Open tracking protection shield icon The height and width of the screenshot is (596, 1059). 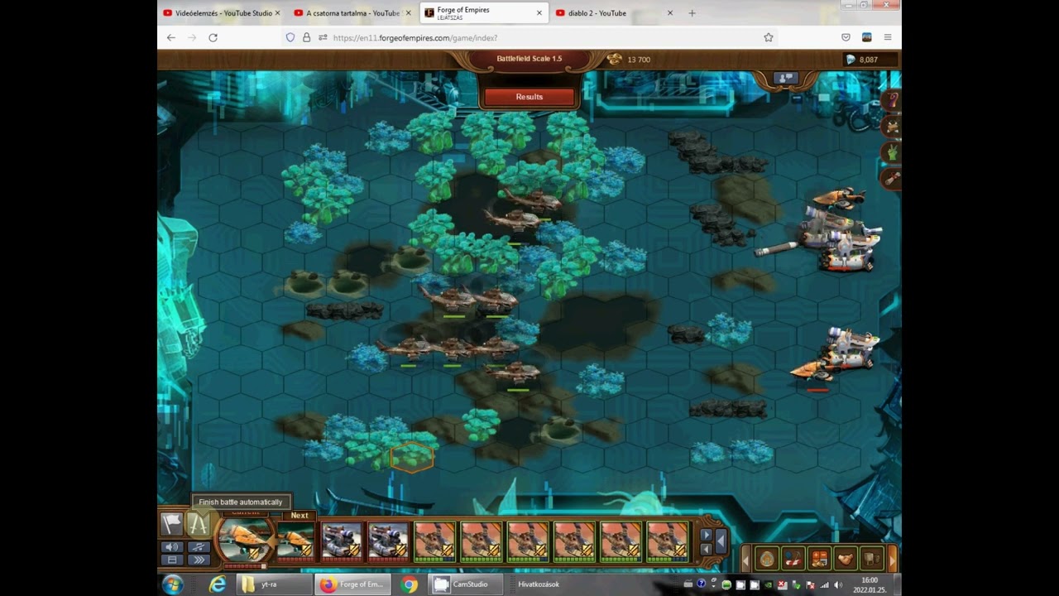(x=290, y=37)
